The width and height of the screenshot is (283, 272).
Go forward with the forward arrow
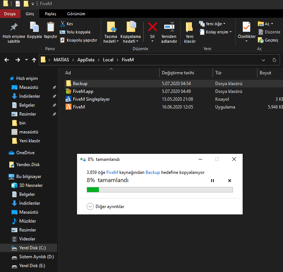click(18, 60)
